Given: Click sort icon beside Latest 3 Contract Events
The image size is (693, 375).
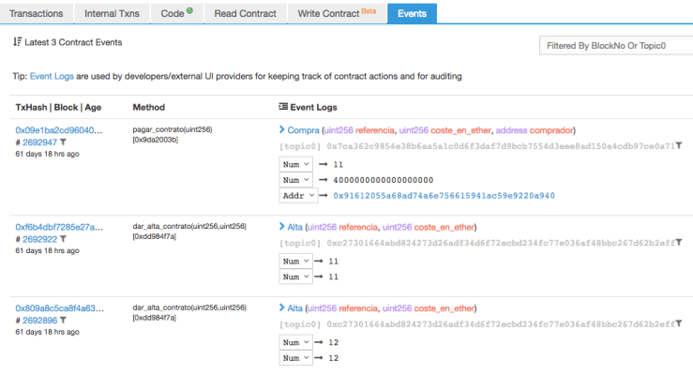Looking at the screenshot, I should pos(17,42).
